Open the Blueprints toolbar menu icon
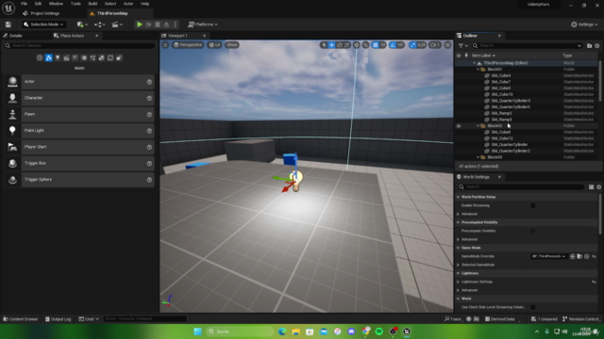 [x=100, y=24]
